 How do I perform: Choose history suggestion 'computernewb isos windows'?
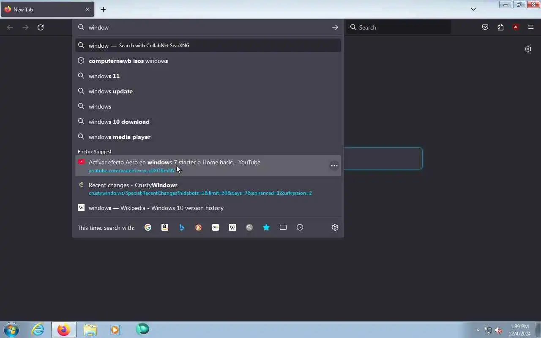pos(208,61)
